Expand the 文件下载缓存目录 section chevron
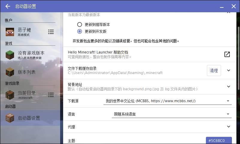 [229, 71]
